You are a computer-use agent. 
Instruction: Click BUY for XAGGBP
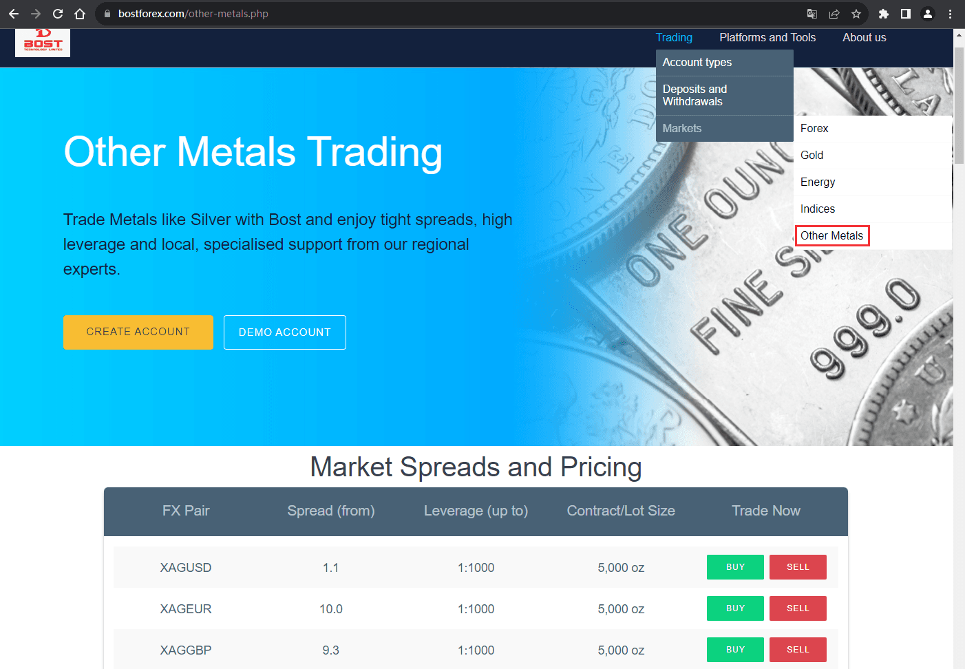[735, 650]
